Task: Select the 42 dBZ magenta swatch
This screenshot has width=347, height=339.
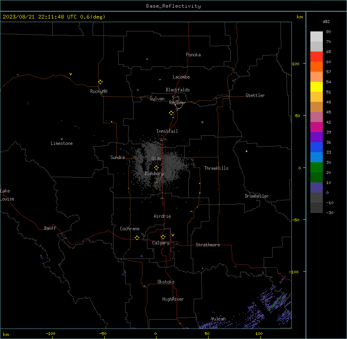Action: [316, 127]
